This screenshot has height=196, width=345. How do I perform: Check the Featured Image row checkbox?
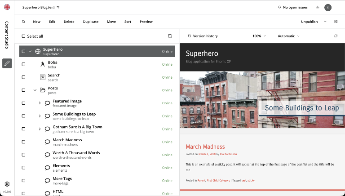coord(23,103)
